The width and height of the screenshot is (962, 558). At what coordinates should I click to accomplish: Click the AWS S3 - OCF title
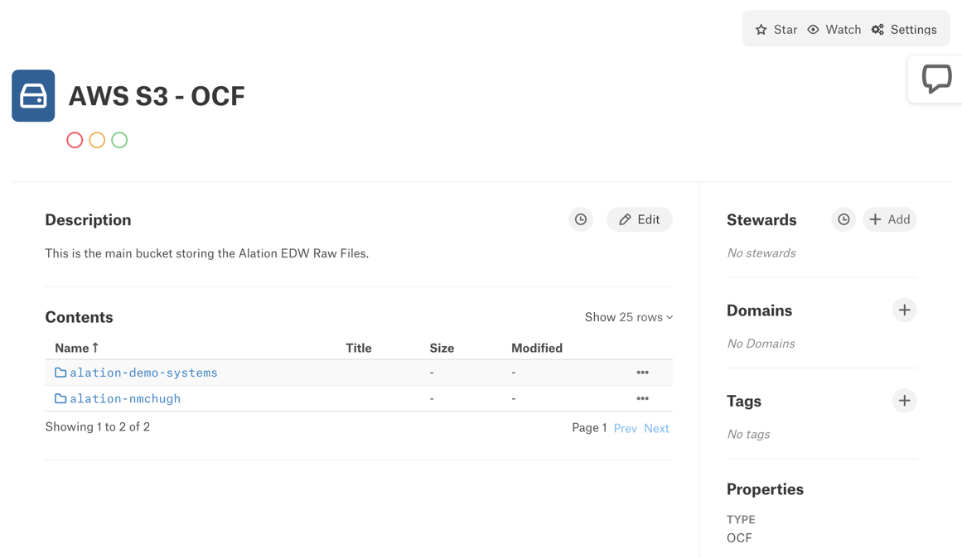(x=157, y=96)
